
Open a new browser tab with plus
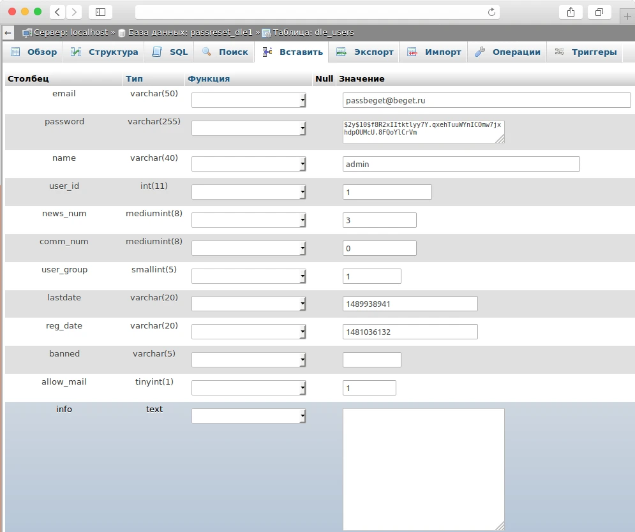click(x=627, y=16)
